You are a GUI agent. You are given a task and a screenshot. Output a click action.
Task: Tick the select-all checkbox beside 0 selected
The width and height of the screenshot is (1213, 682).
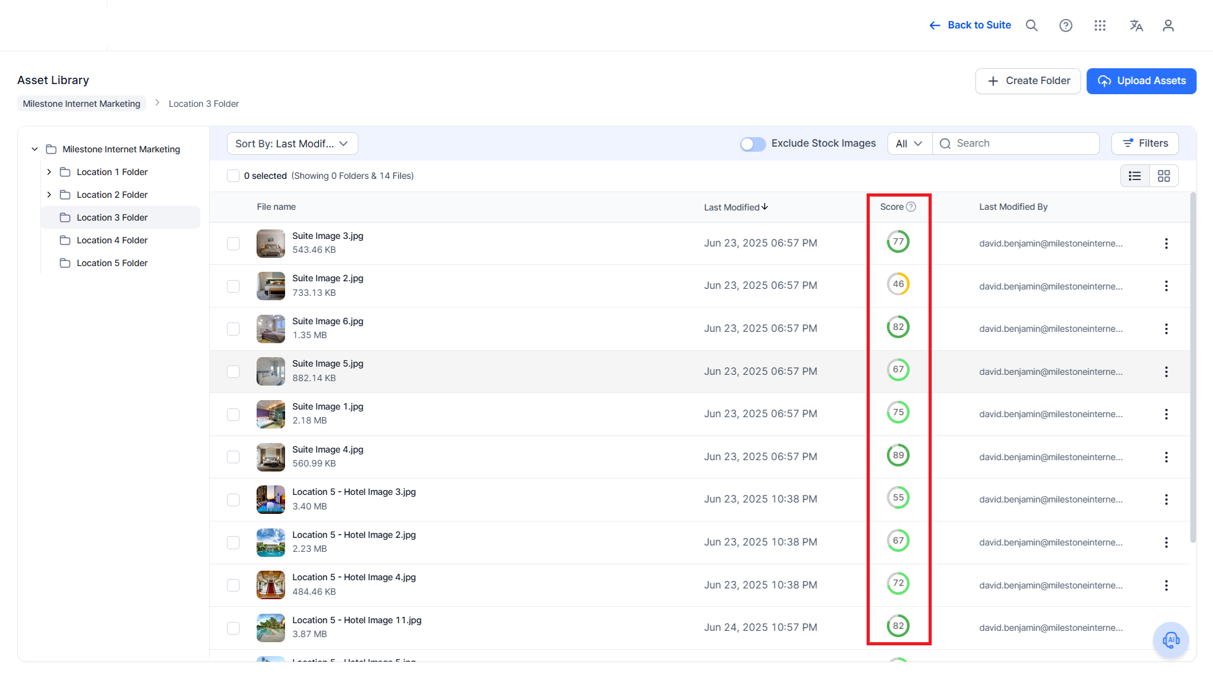(233, 176)
